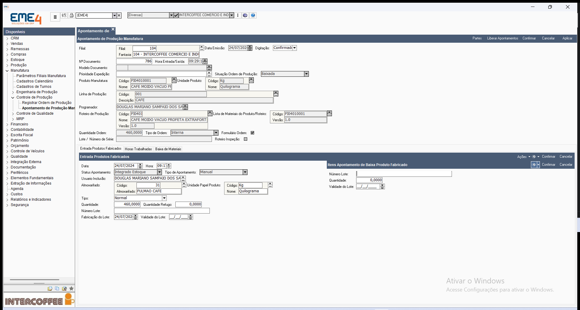Click the three-dot options icon in toolbar
Screen dimensions: 580x310
(x=238, y=15)
